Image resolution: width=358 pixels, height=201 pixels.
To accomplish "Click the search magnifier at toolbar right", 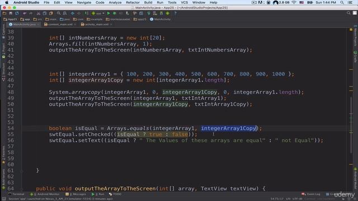I will coord(348,13).
